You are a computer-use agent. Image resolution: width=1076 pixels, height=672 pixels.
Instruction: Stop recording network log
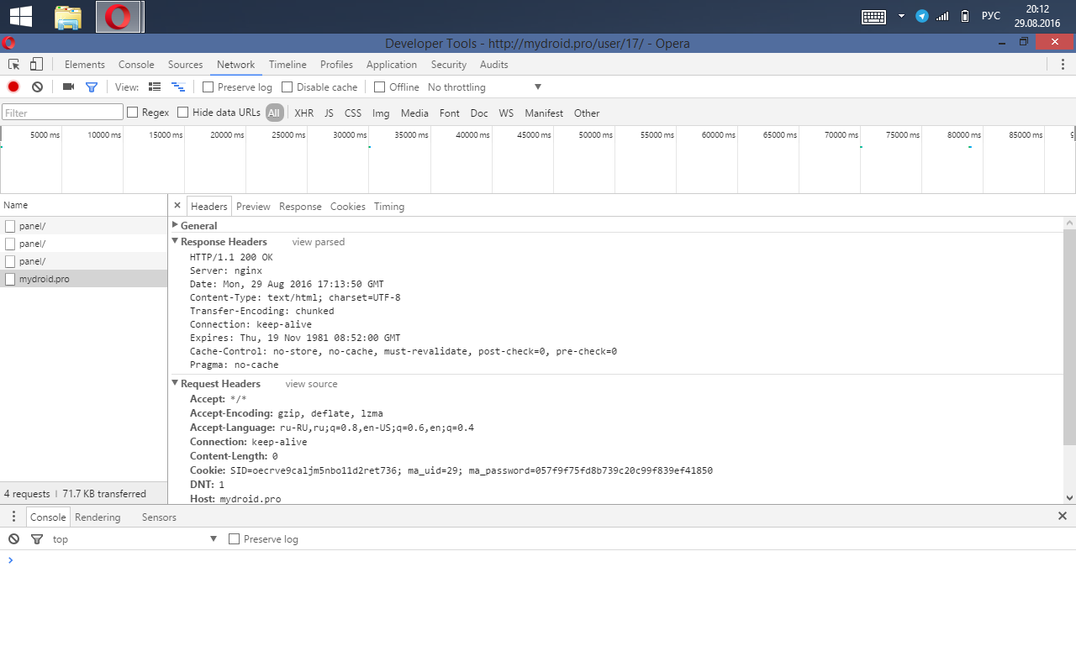pos(13,87)
